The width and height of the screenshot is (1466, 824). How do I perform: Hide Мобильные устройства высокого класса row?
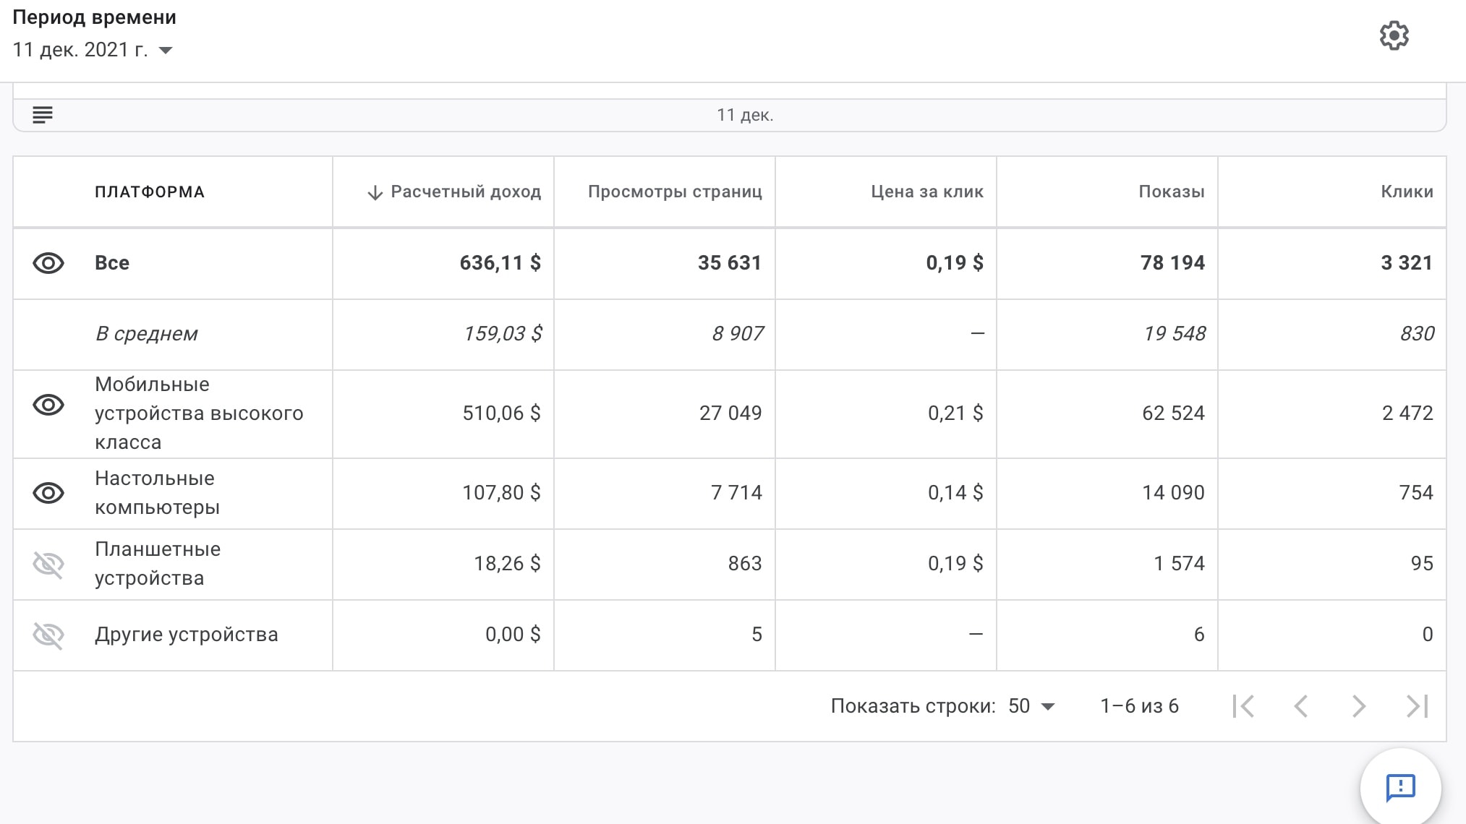click(48, 405)
